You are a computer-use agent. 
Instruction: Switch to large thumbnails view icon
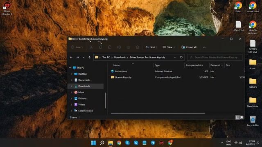[242, 118]
